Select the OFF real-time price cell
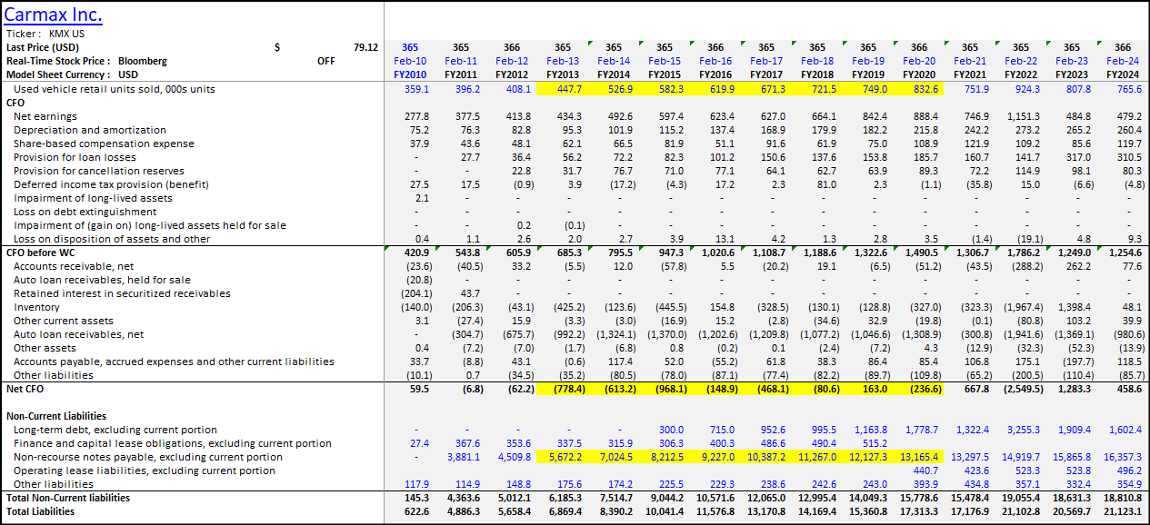This screenshot has height=525, width=1150. pyautogui.click(x=325, y=61)
